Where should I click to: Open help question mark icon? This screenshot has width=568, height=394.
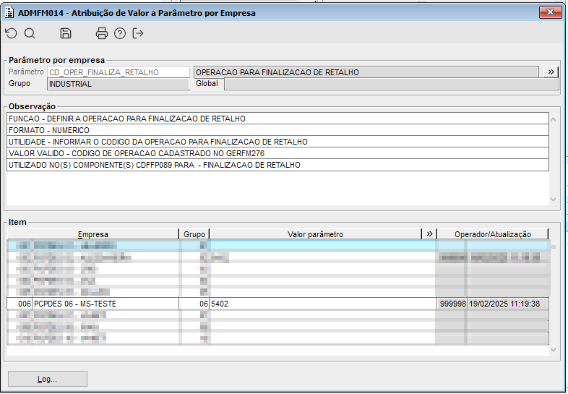[120, 33]
